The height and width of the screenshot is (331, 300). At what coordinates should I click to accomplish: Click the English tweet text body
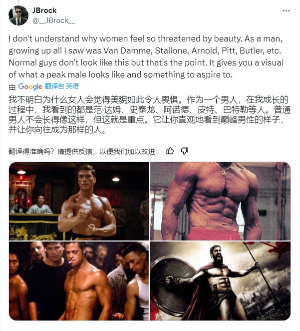[146, 56]
